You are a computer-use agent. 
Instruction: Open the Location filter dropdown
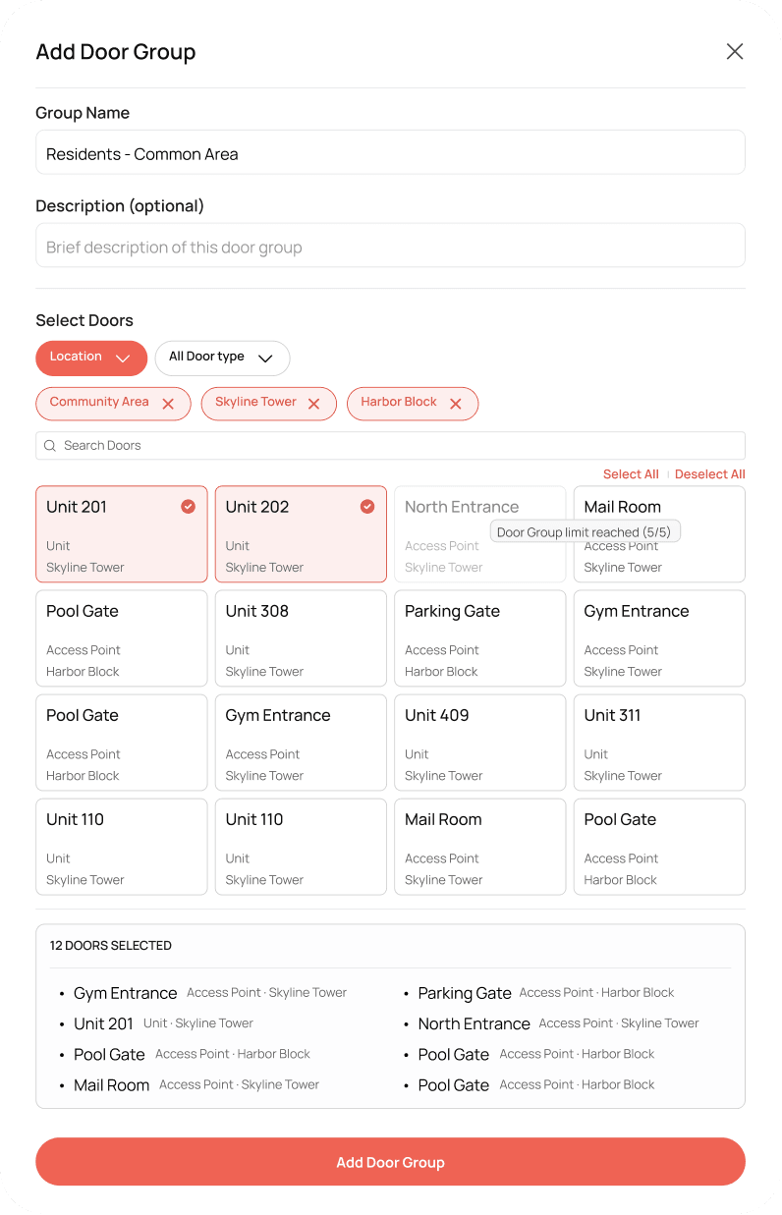click(91, 358)
